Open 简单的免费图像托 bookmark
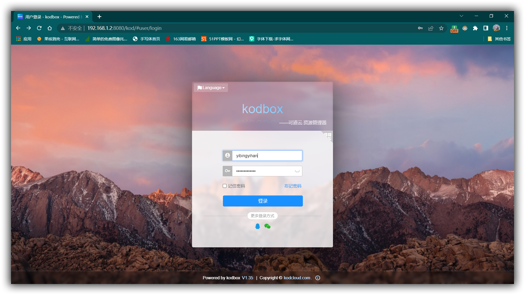Image resolution: width=525 pixels, height=295 pixels. 106,39
